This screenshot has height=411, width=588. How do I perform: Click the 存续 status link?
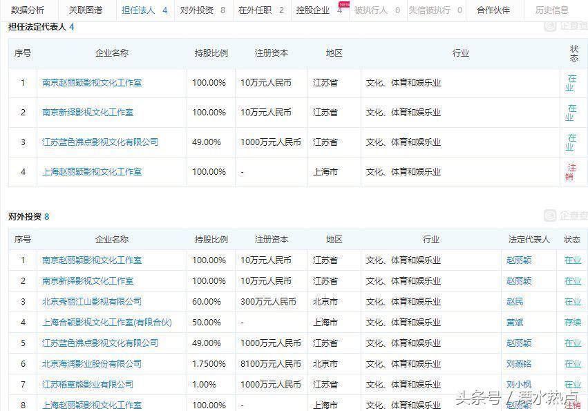(572, 323)
